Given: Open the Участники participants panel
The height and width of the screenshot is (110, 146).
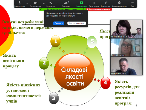Looking at the screenshot, I should (66, 4).
